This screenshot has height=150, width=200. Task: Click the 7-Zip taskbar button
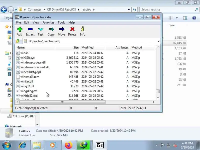[x=99, y=145]
